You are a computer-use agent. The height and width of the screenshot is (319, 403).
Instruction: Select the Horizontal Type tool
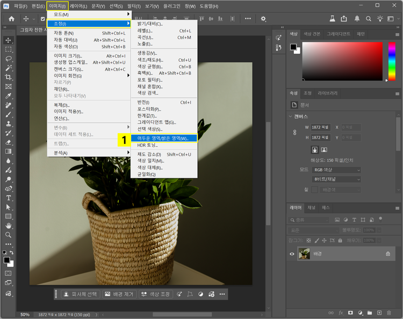[8, 198]
